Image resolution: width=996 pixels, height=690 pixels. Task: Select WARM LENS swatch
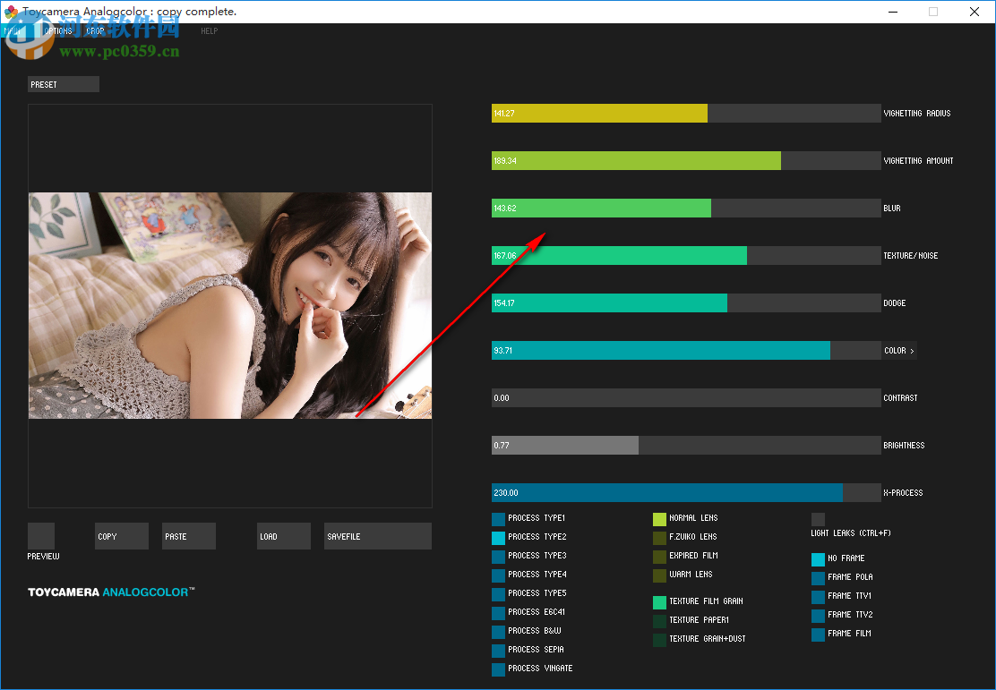click(x=660, y=575)
